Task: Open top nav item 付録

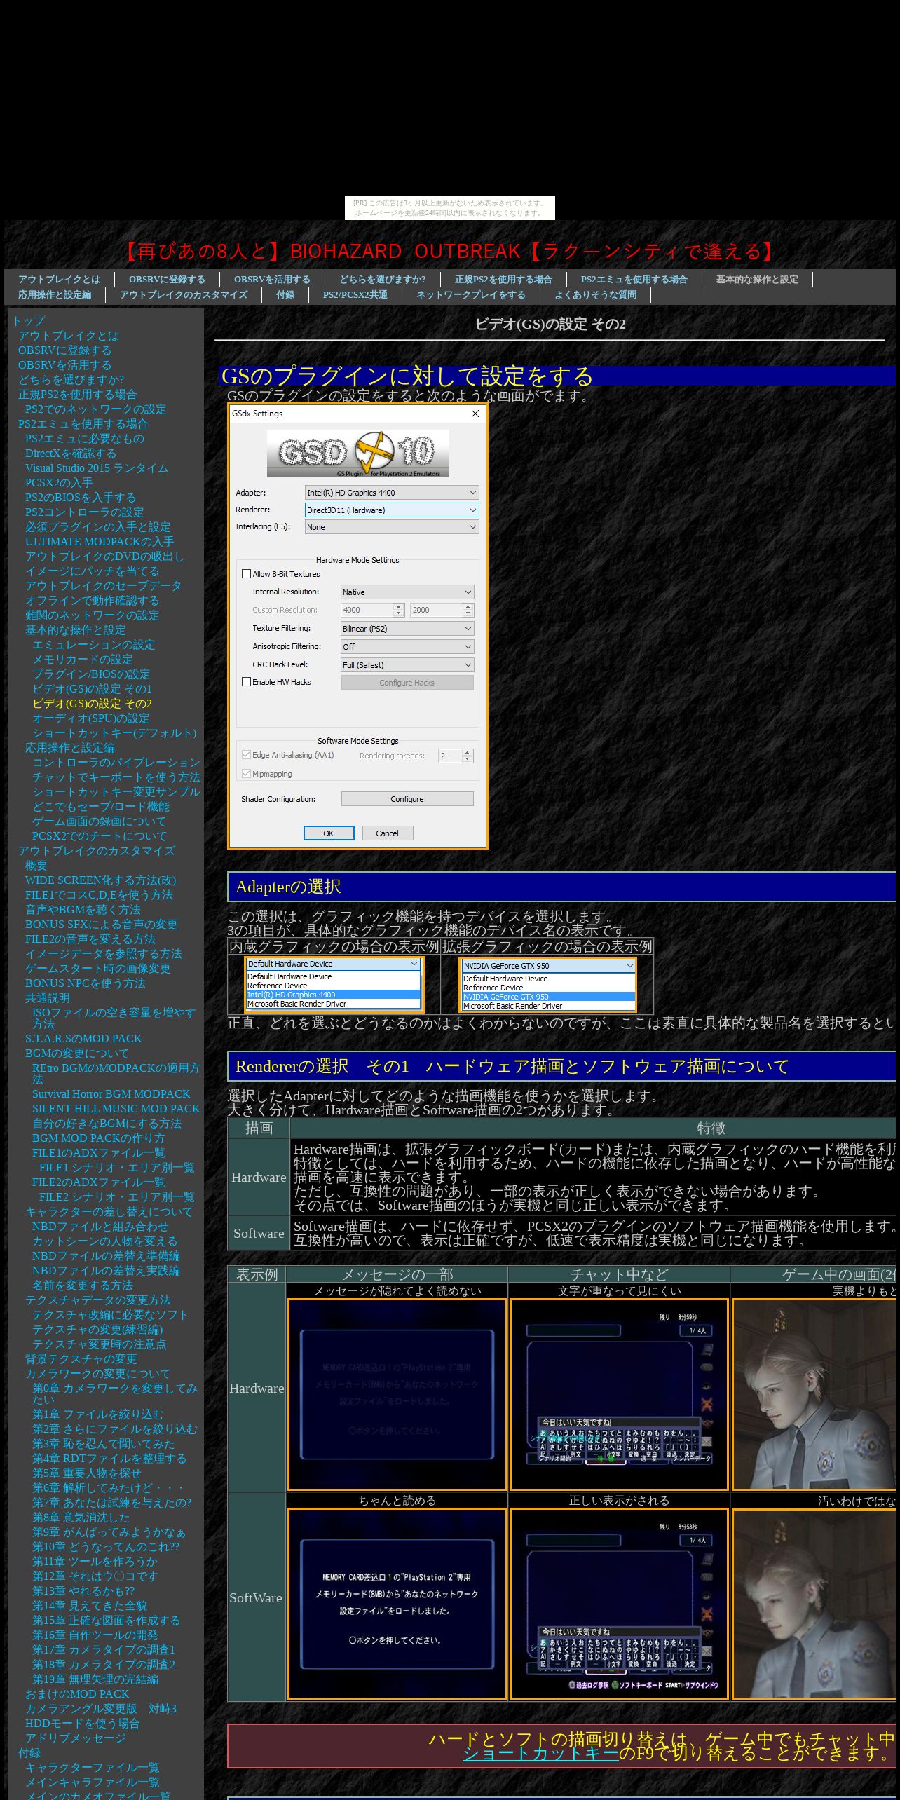Action: click(x=285, y=295)
